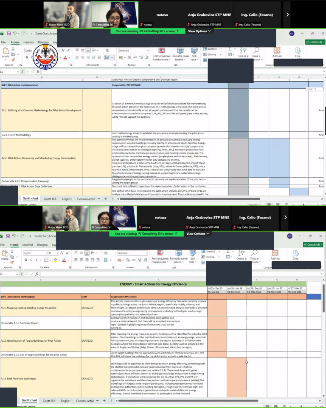The width and height of the screenshot is (326, 408).
Task: Apply the red font colour in the upper Excel ribbon
Action: (x=65, y=57)
